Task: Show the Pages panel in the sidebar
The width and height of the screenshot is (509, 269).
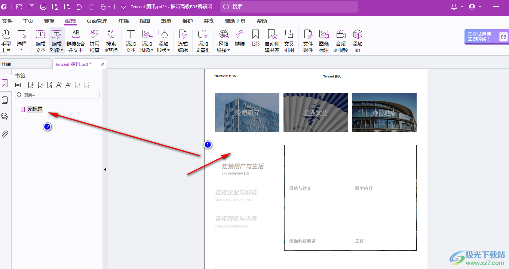Action: coord(5,100)
